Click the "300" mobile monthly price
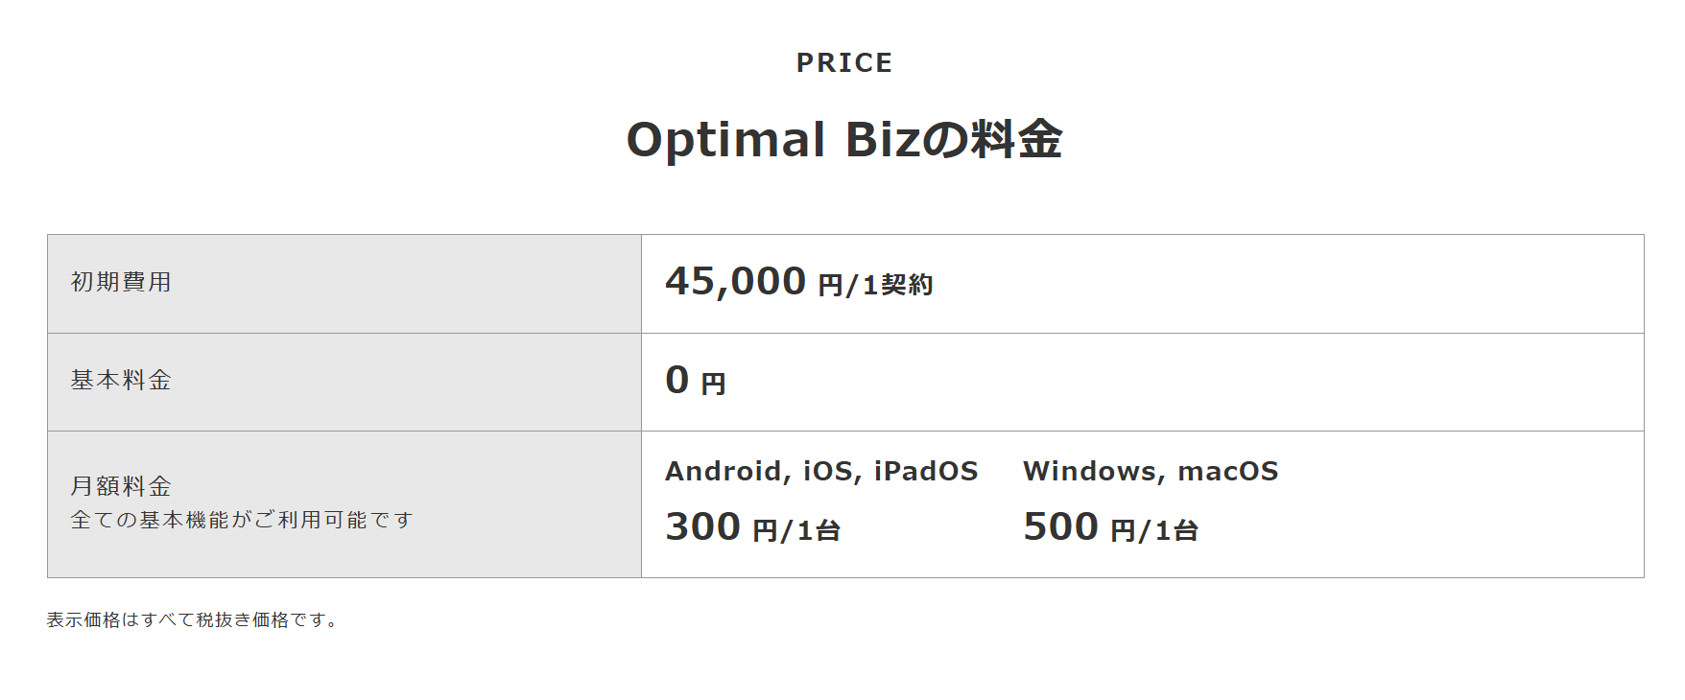This screenshot has height=700, width=1685. click(702, 527)
